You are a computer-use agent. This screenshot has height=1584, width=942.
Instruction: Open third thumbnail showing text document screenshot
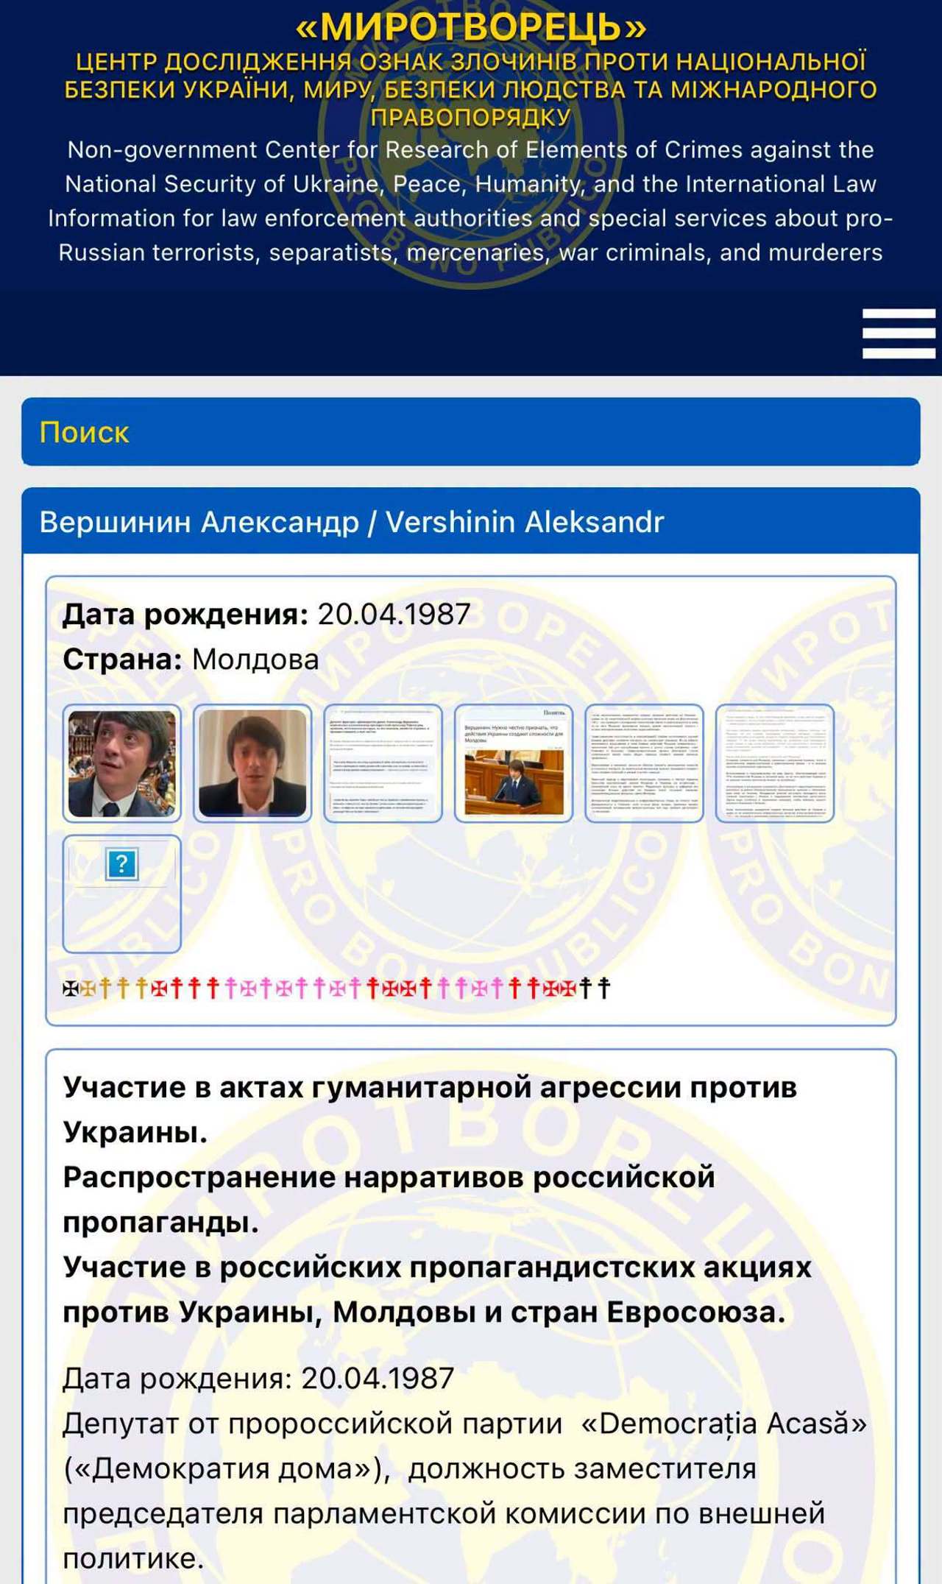pos(383,763)
